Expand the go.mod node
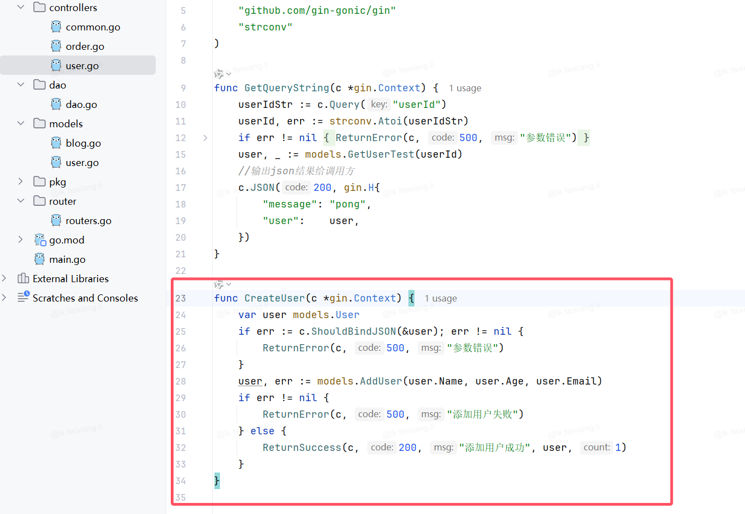Image resolution: width=745 pixels, height=514 pixels. click(x=21, y=240)
